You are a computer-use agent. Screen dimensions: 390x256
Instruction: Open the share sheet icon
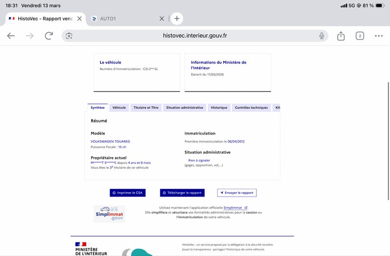tap(341, 36)
